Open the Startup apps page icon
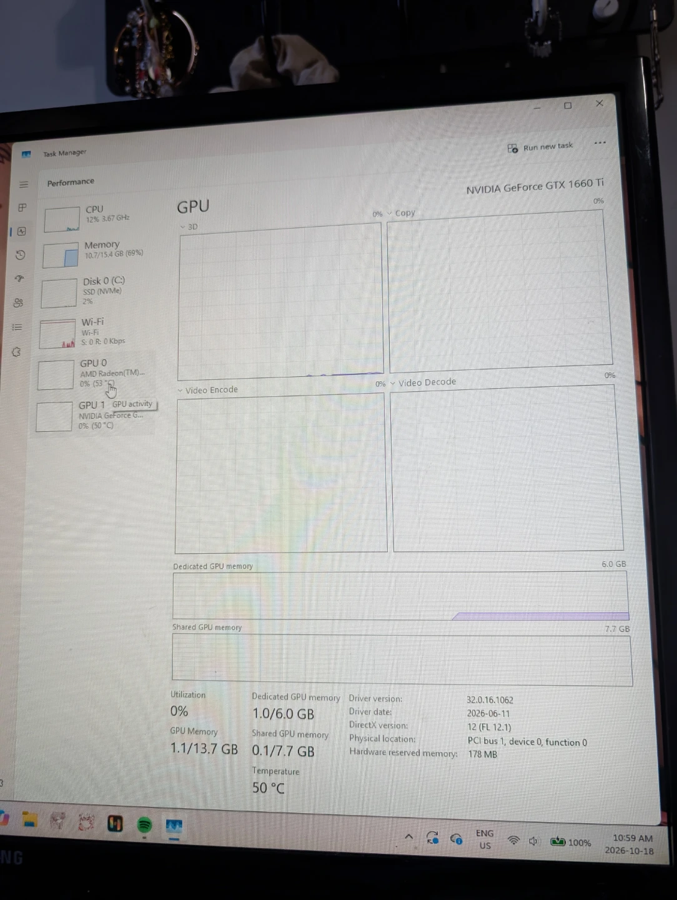Image resolution: width=677 pixels, height=900 pixels. (x=19, y=279)
